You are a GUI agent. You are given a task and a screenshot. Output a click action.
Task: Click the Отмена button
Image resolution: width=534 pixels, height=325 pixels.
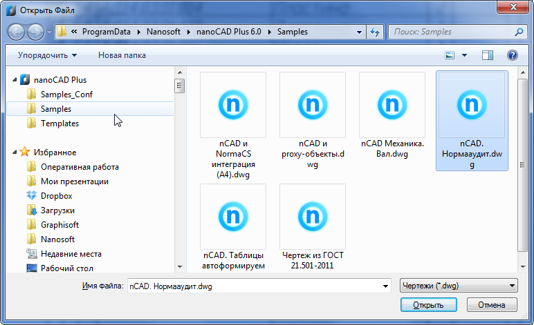pos(492,304)
